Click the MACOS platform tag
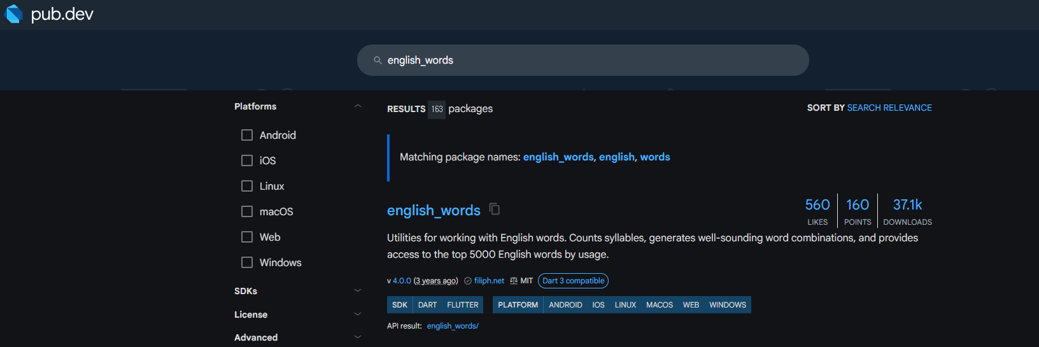This screenshot has width=1039, height=347. (x=660, y=305)
